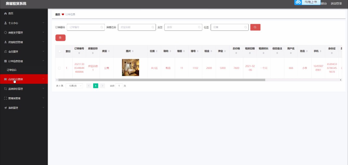This screenshot has width=348, height=165.
Task: Sort by 楼层 column arrows
Action: (x=184, y=51)
